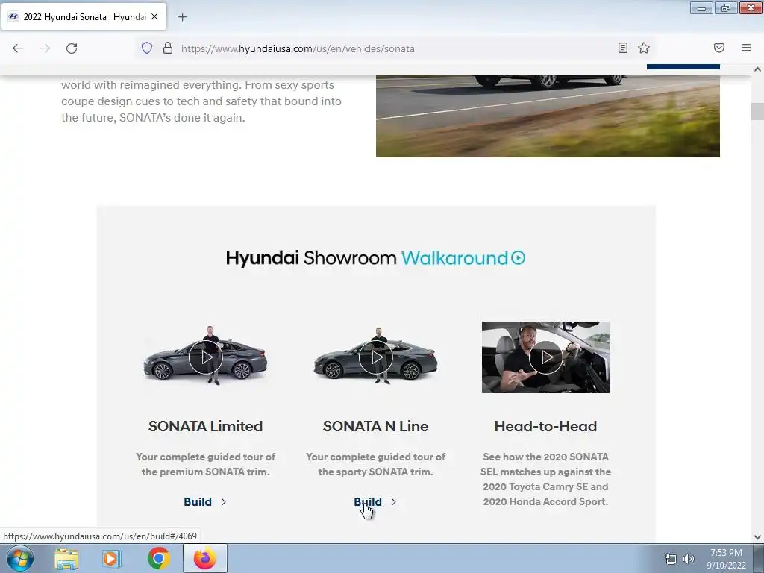Viewport: 764px width, 573px height.
Task: Click the vertical scrollbar thumb
Action: (x=757, y=111)
